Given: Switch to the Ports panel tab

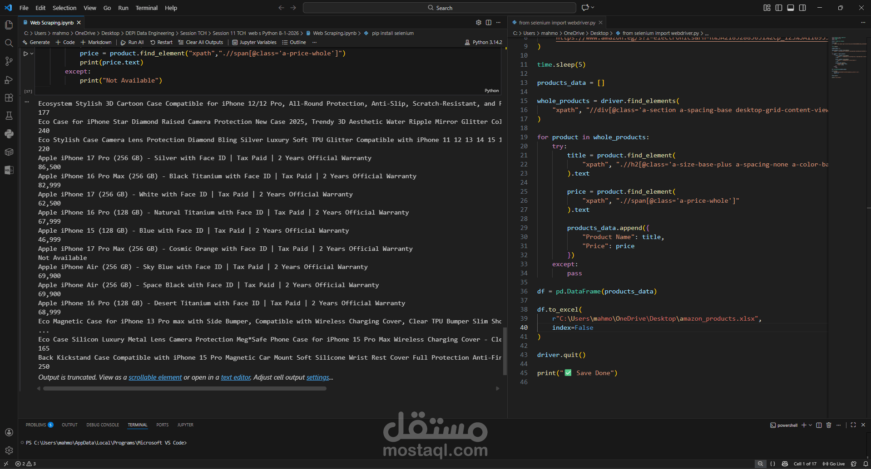Looking at the screenshot, I should point(162,425).
